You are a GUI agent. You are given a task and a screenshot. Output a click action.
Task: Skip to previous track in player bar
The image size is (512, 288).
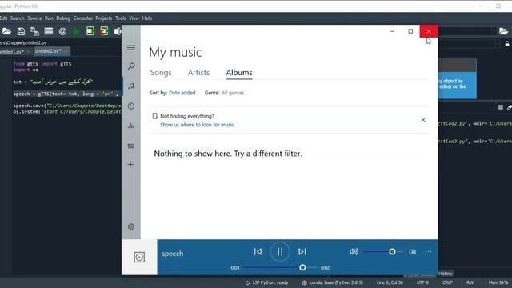[258, 251]
